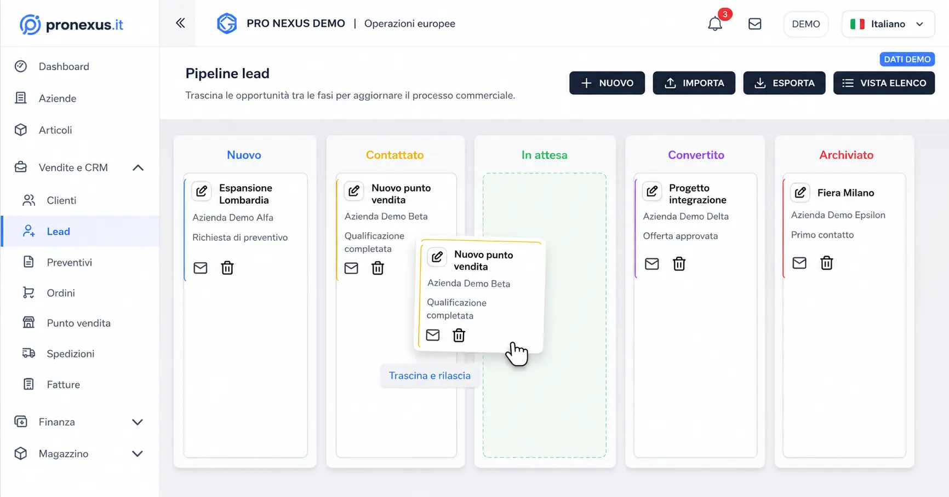
Task: Email the Fiera Milano lead
Action: click(x=799, y=263)
